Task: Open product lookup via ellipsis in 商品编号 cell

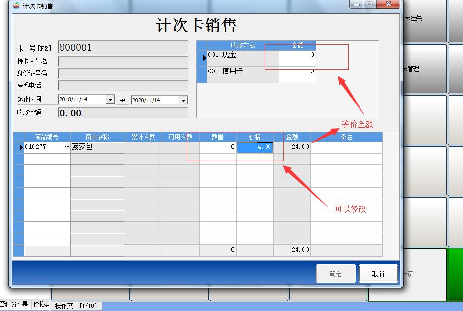Action: pyautogui.click(x=66, y=146)
